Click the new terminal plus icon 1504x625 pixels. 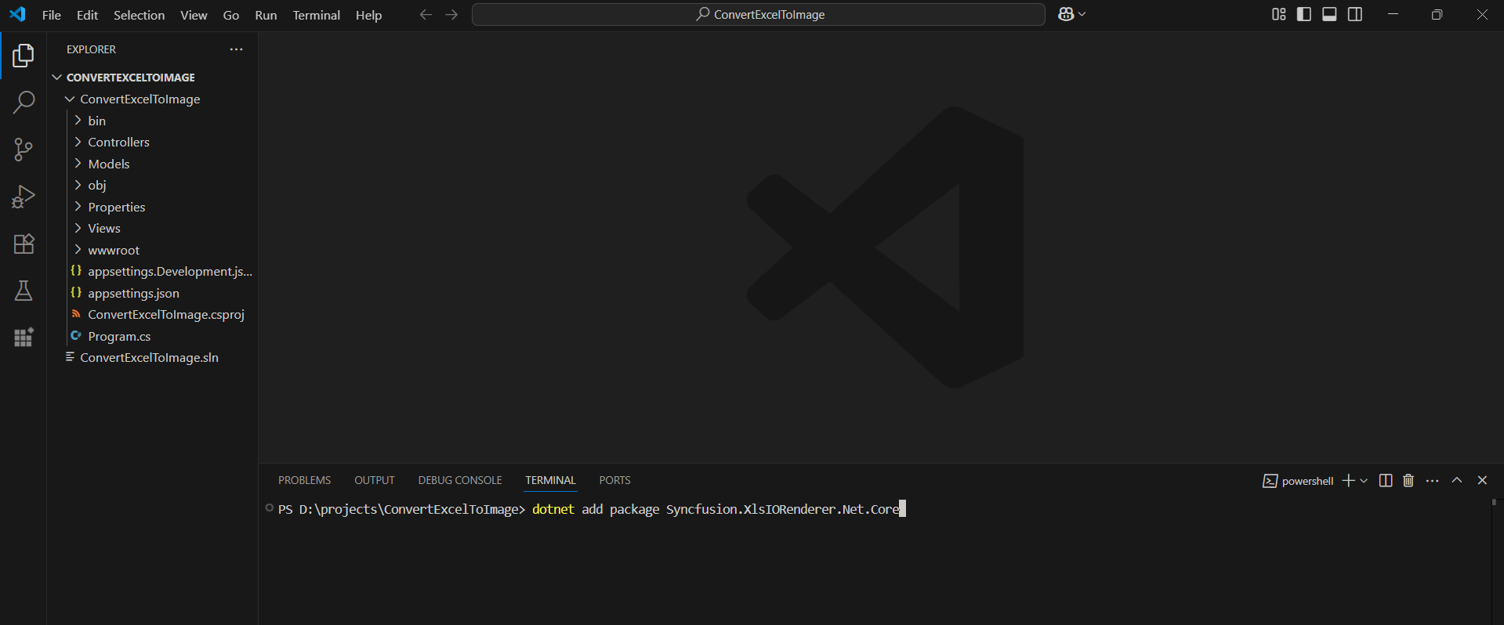tap(1348, 480)
